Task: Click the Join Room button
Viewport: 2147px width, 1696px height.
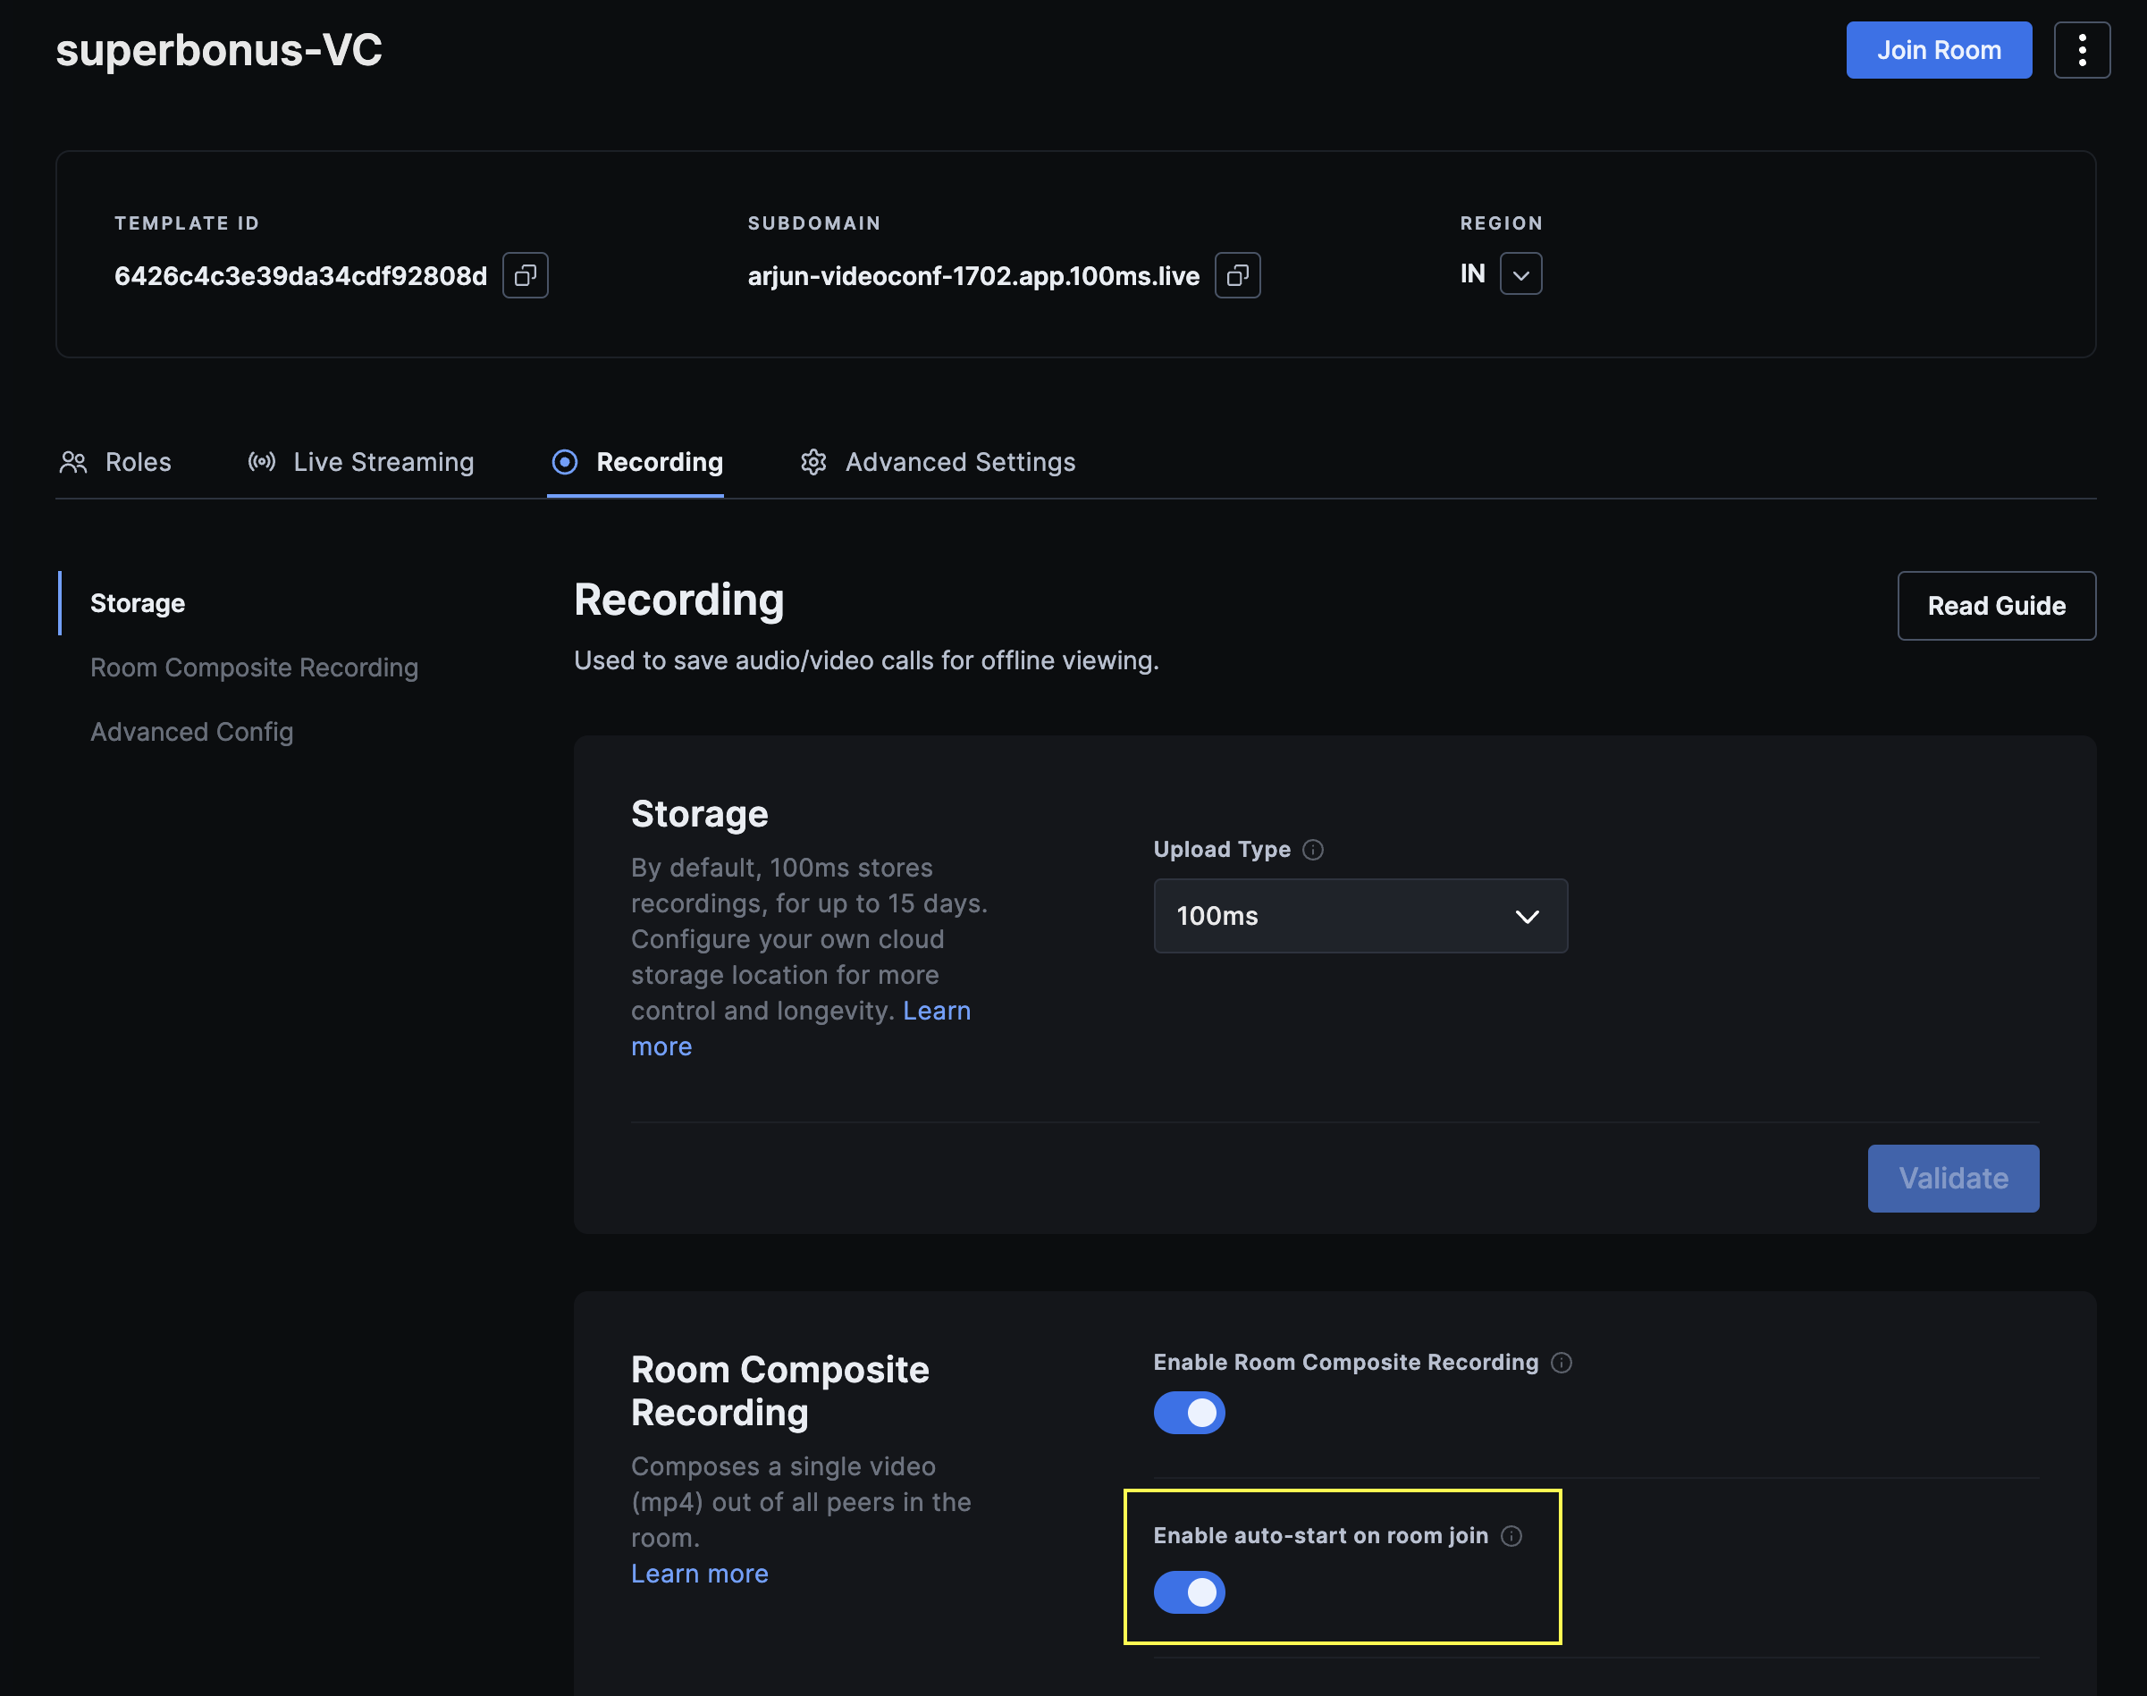Action: point(1939,50)
